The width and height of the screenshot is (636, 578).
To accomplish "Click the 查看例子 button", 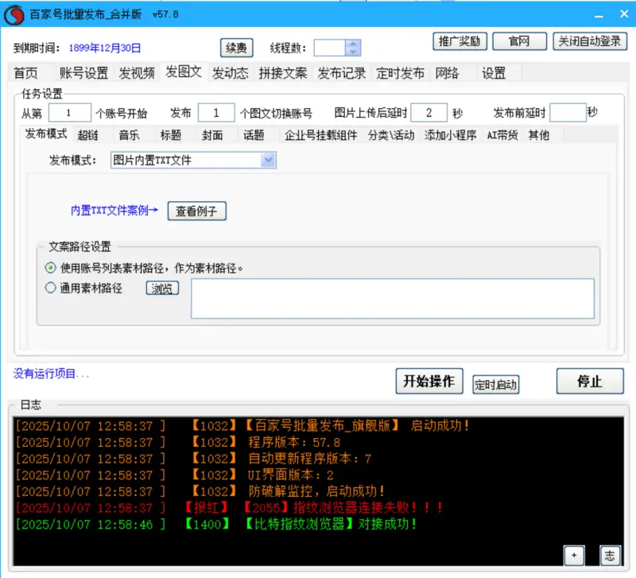I will [x=196, y=211].
